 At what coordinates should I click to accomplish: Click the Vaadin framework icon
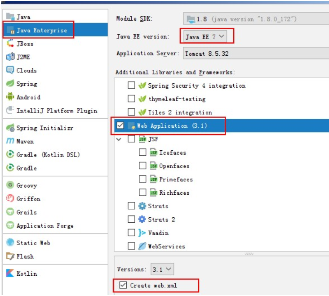(x=142, y=233)
